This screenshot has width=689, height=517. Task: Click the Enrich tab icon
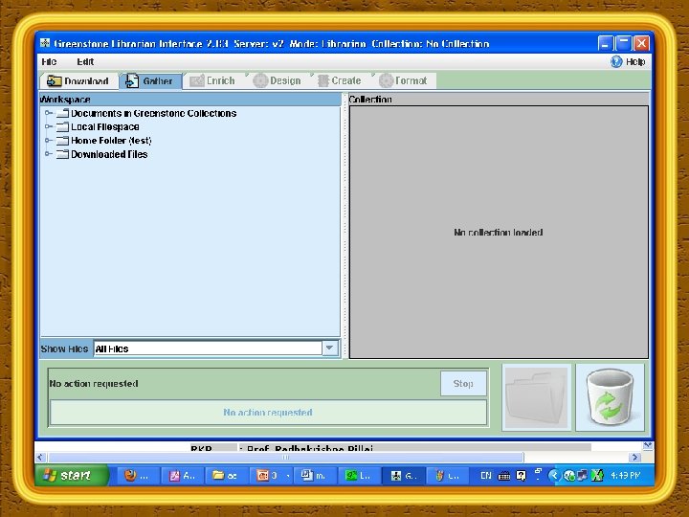[x=196, y=80]
